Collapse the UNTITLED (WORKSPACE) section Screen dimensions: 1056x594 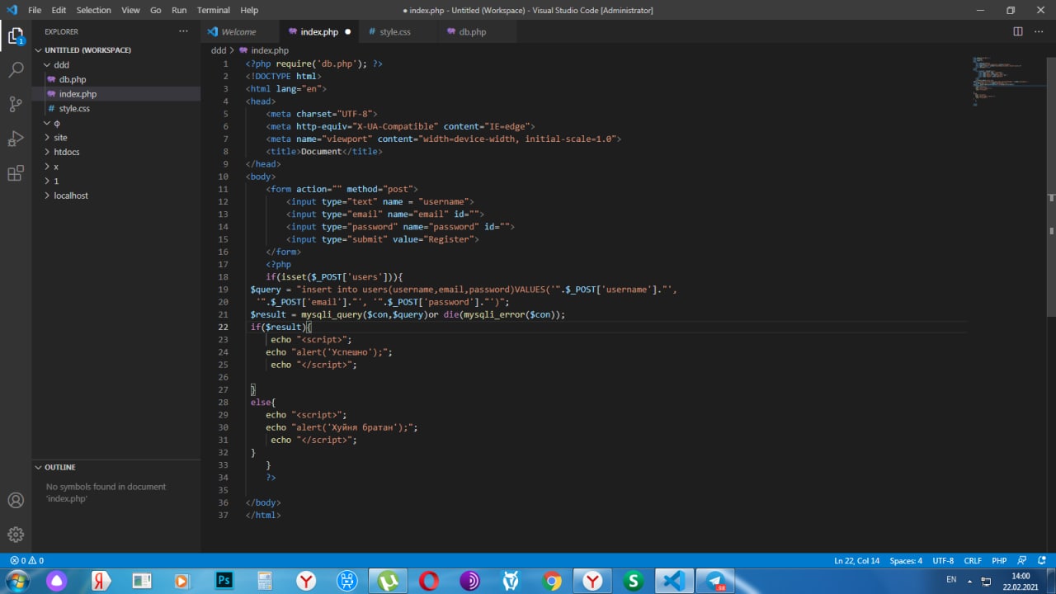pyautogui.click(x=115, y=50)
